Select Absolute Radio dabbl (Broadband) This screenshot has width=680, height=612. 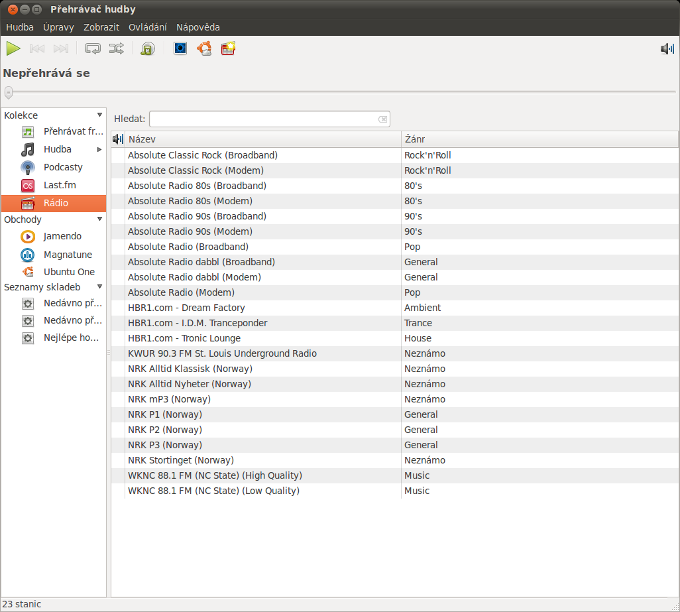click(394, 262)
